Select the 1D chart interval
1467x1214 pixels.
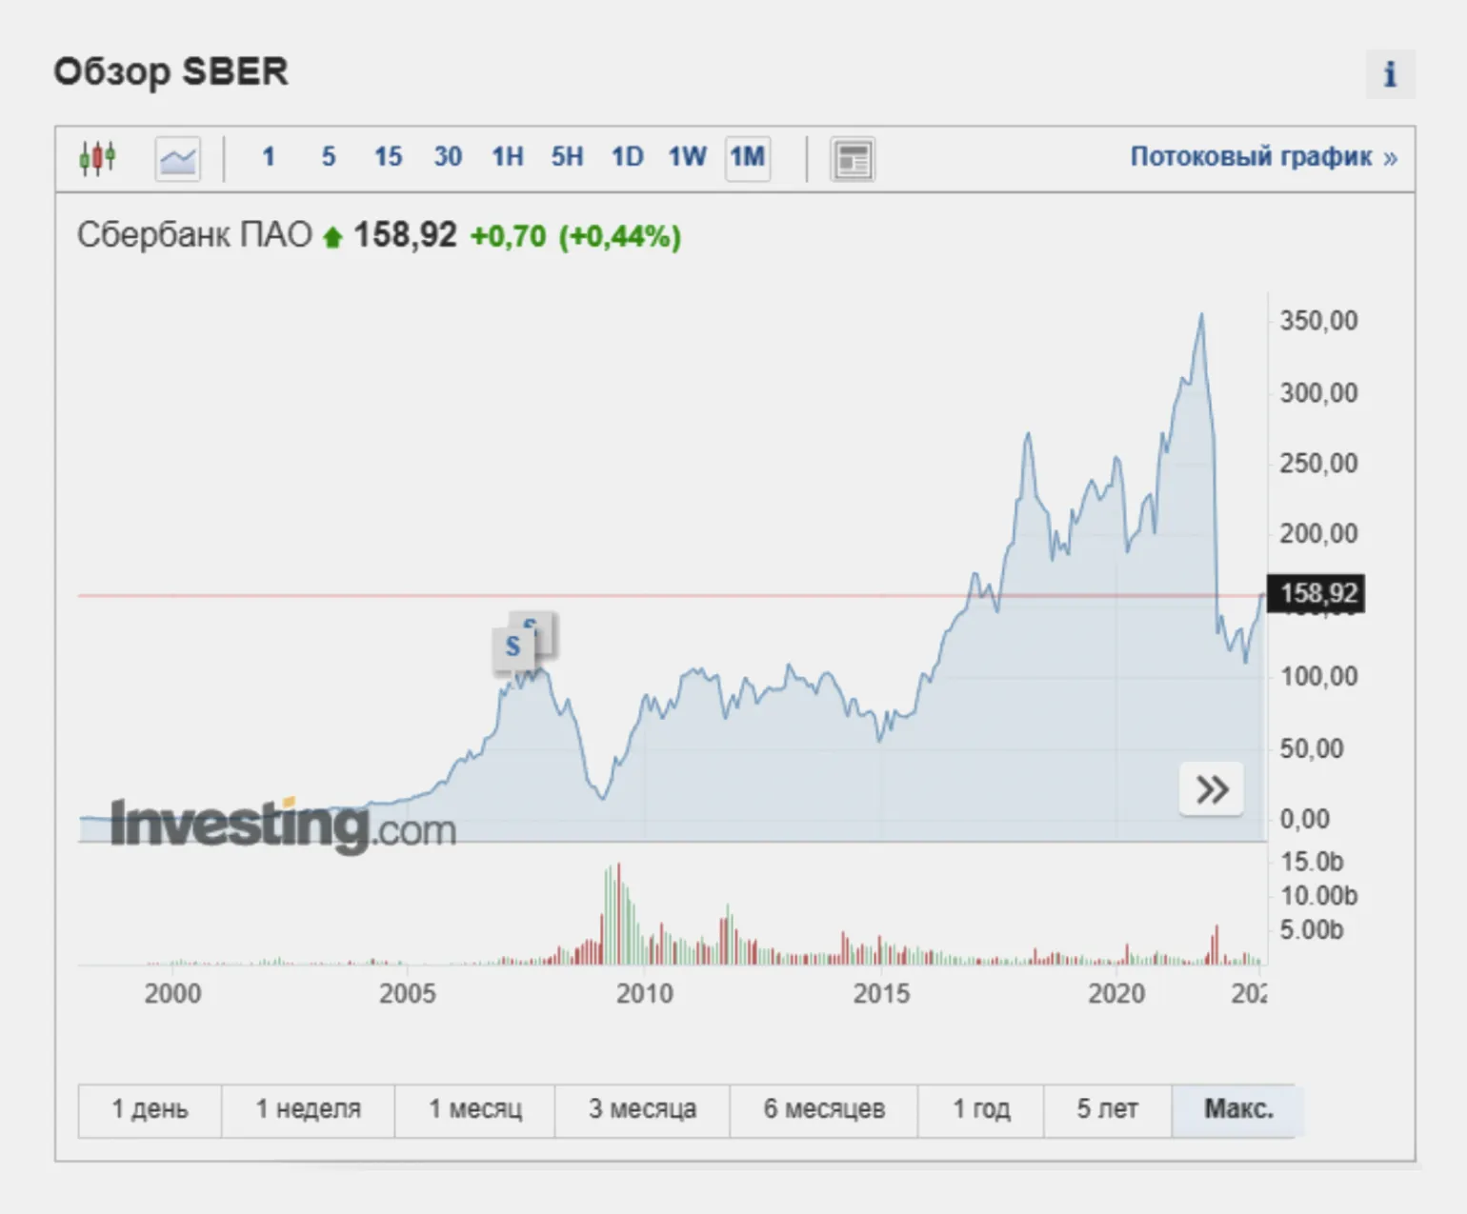coord(627,157)
